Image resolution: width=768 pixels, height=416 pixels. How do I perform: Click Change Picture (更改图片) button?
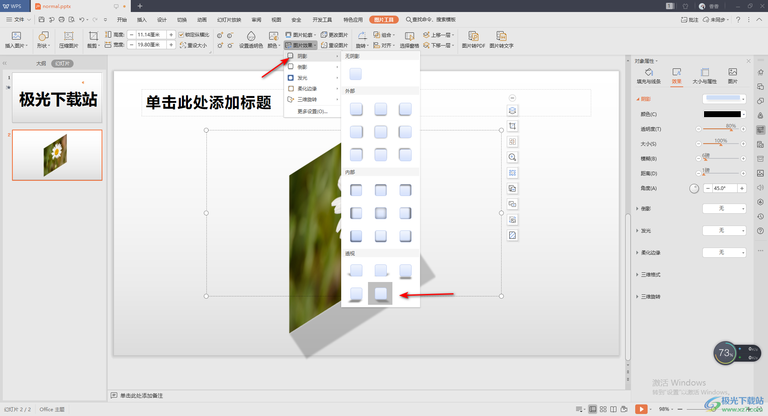tap(334, 35)
